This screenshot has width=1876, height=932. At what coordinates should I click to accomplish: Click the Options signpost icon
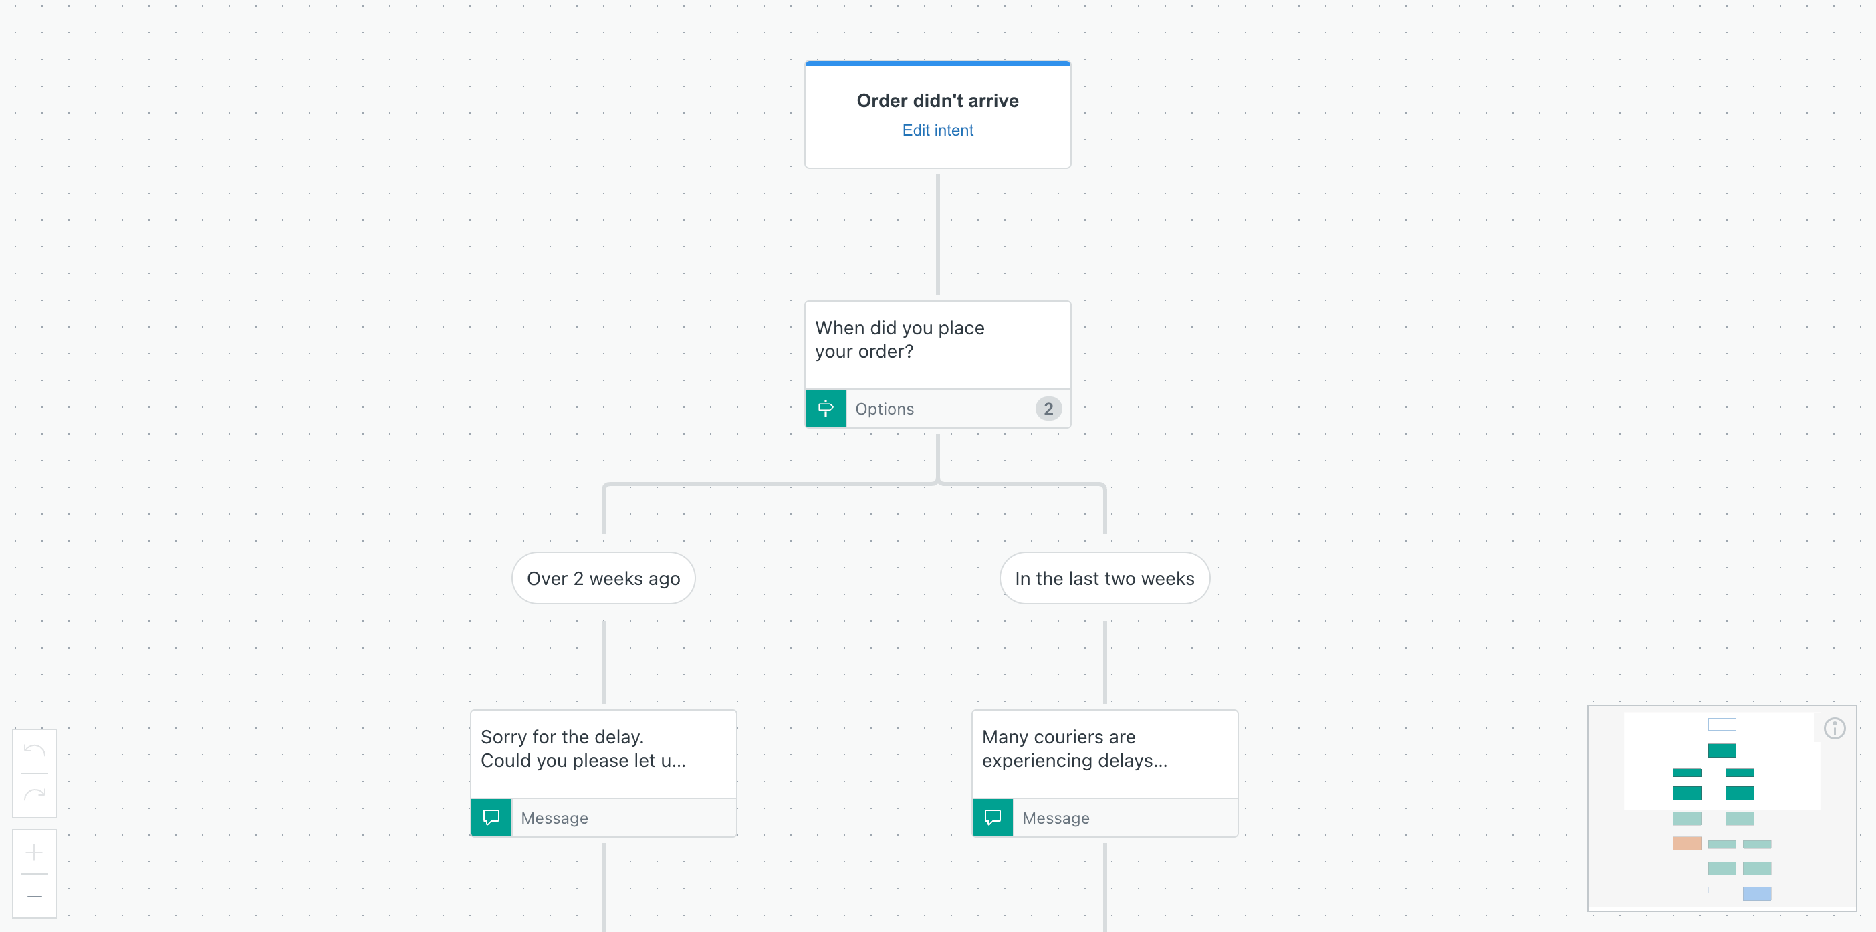pos(825,409)
